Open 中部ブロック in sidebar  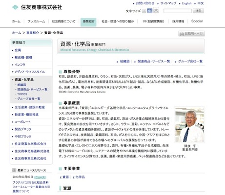(x=23, y=136)
